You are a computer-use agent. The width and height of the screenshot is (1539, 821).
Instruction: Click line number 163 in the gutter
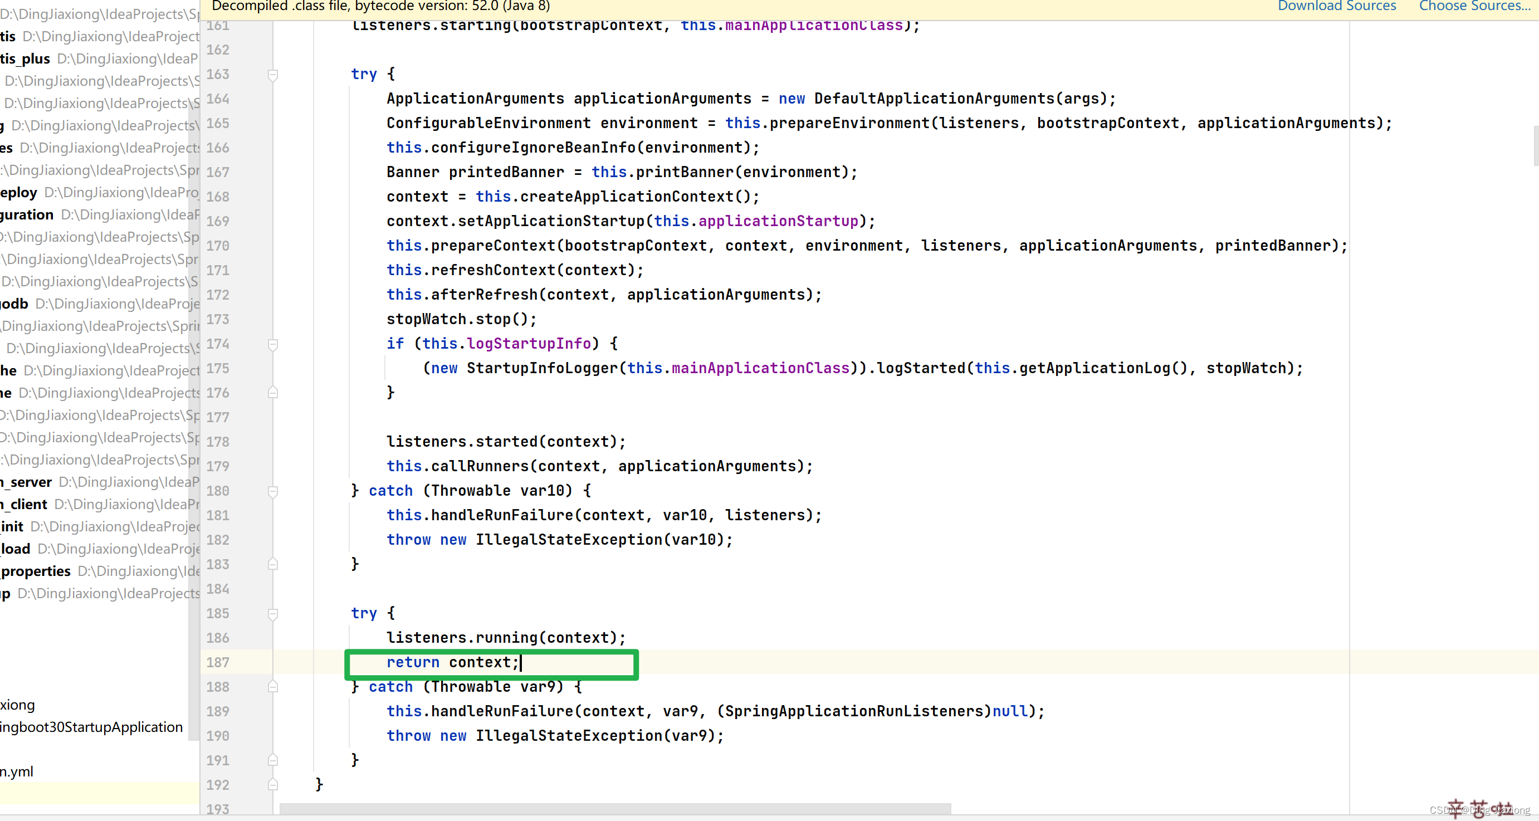click(x=217, y=74)
